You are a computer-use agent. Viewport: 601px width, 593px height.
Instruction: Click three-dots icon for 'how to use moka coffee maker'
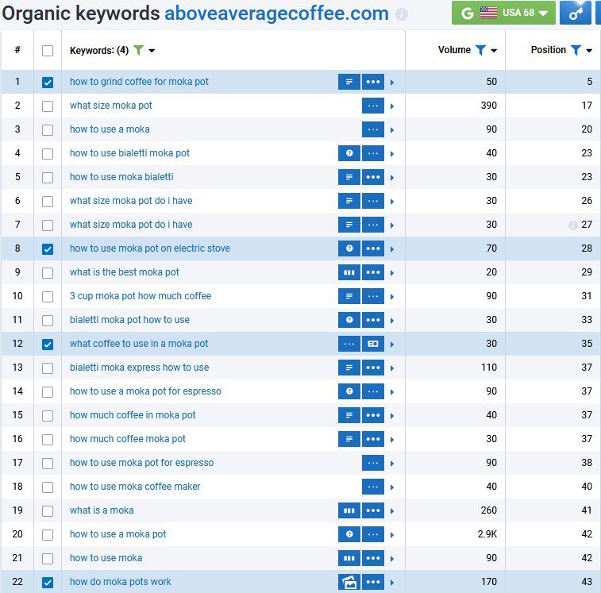click(373, 487)
